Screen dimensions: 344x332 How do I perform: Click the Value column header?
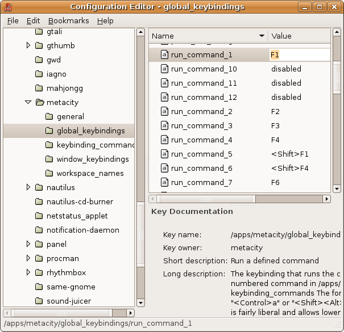(299, 36)
